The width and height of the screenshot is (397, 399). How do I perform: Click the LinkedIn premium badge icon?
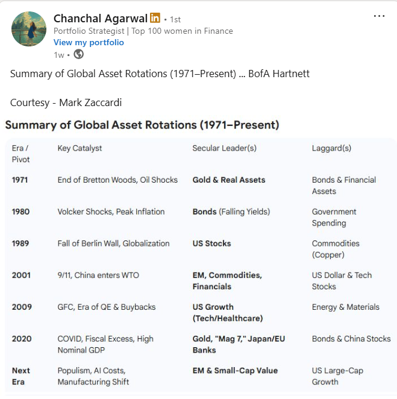(x=155, y=18)
